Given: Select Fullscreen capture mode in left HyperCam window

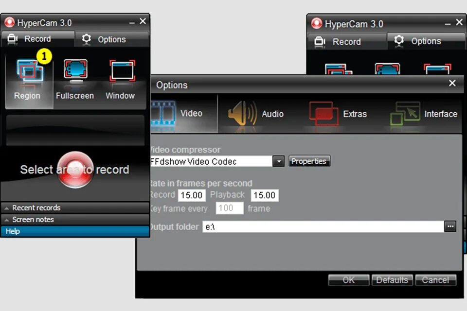Looking at the screenshot, I should 75,79.
